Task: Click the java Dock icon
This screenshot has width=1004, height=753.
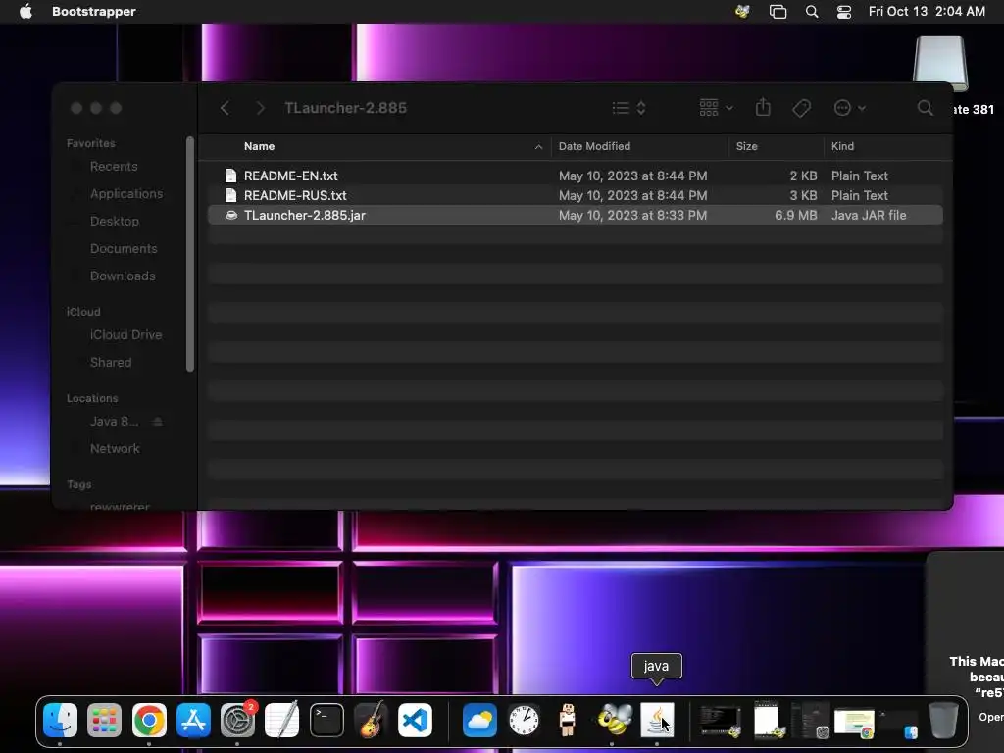Action: click(x=657, y=721)
